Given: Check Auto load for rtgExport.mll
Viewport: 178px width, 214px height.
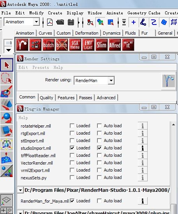Looking at the screenshot, I should tap(99, 133).
